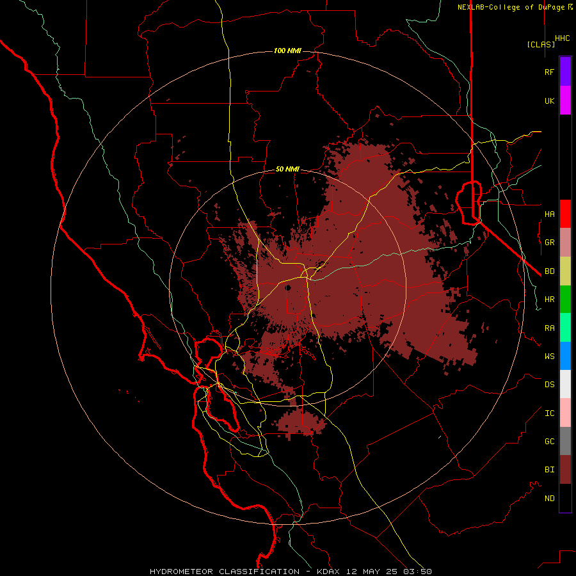Select the BD yellow legend swatch
Image resolution: width=576 pixels, height=576 pixels.
point(565,271)
